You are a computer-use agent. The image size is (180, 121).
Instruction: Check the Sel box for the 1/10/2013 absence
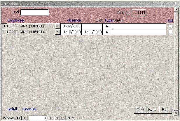[x=171, y=32]
